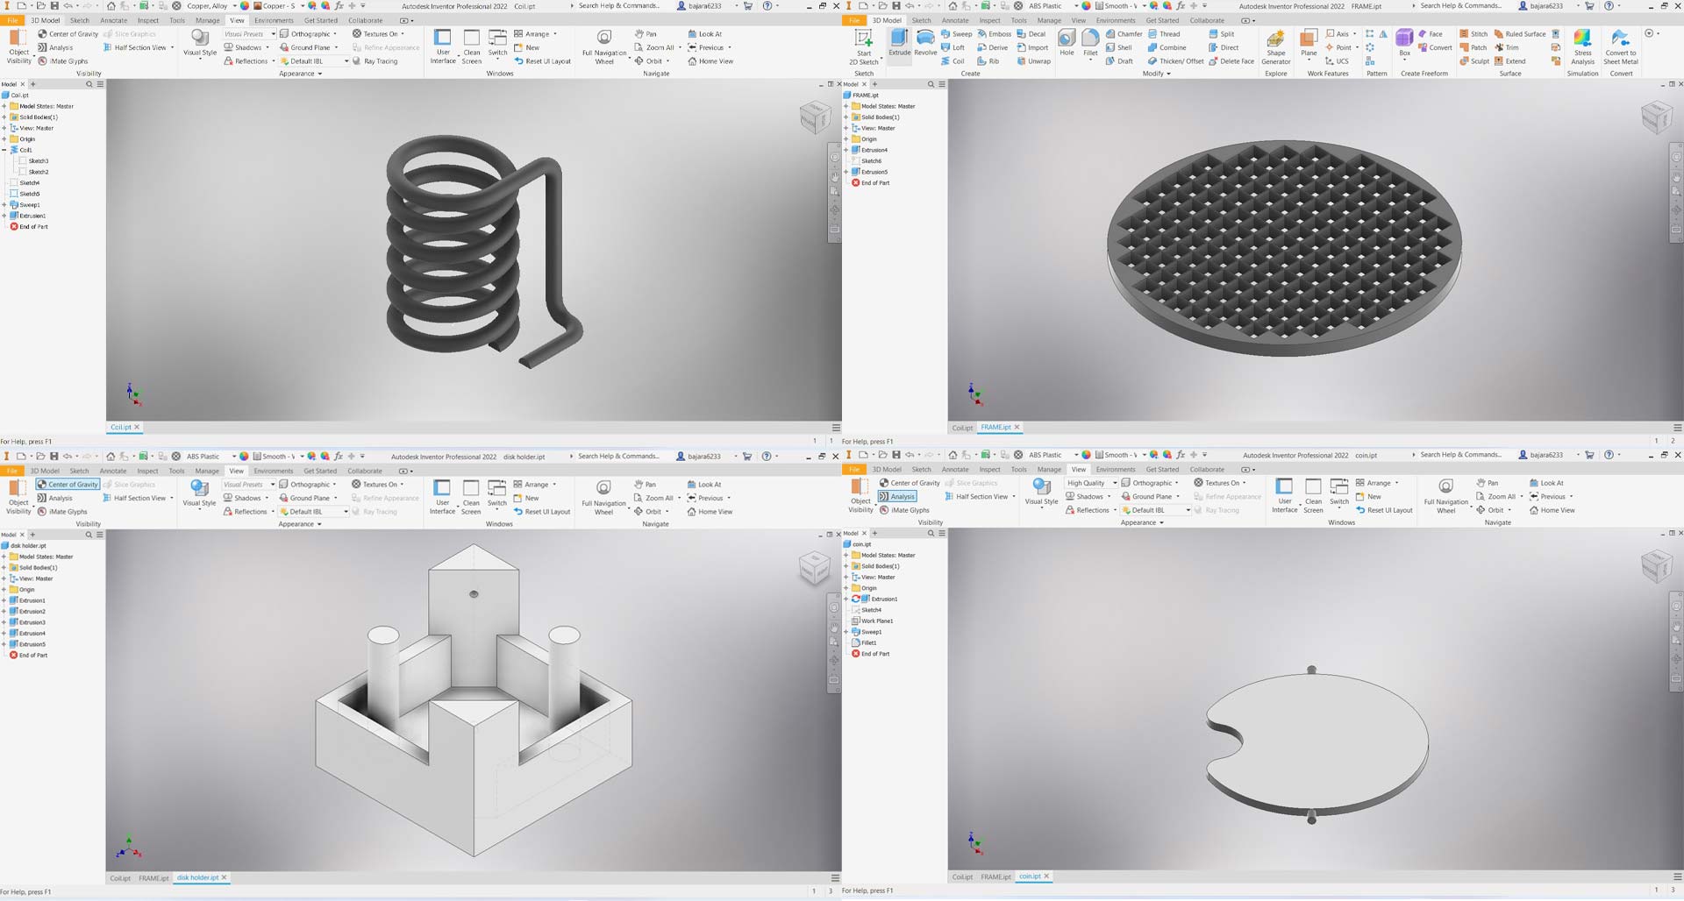Click Reset UI Layout in Coil.ipt window

pos(542,61)
